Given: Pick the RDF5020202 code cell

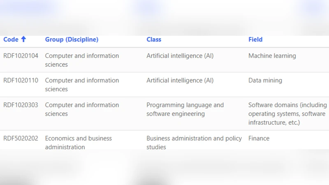Looking at the screenshot, I should [x=21, y=139].
